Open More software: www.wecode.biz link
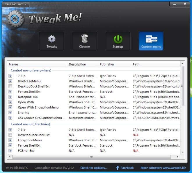Viewport: 192px width, 173px height. (x=163, y=168)
